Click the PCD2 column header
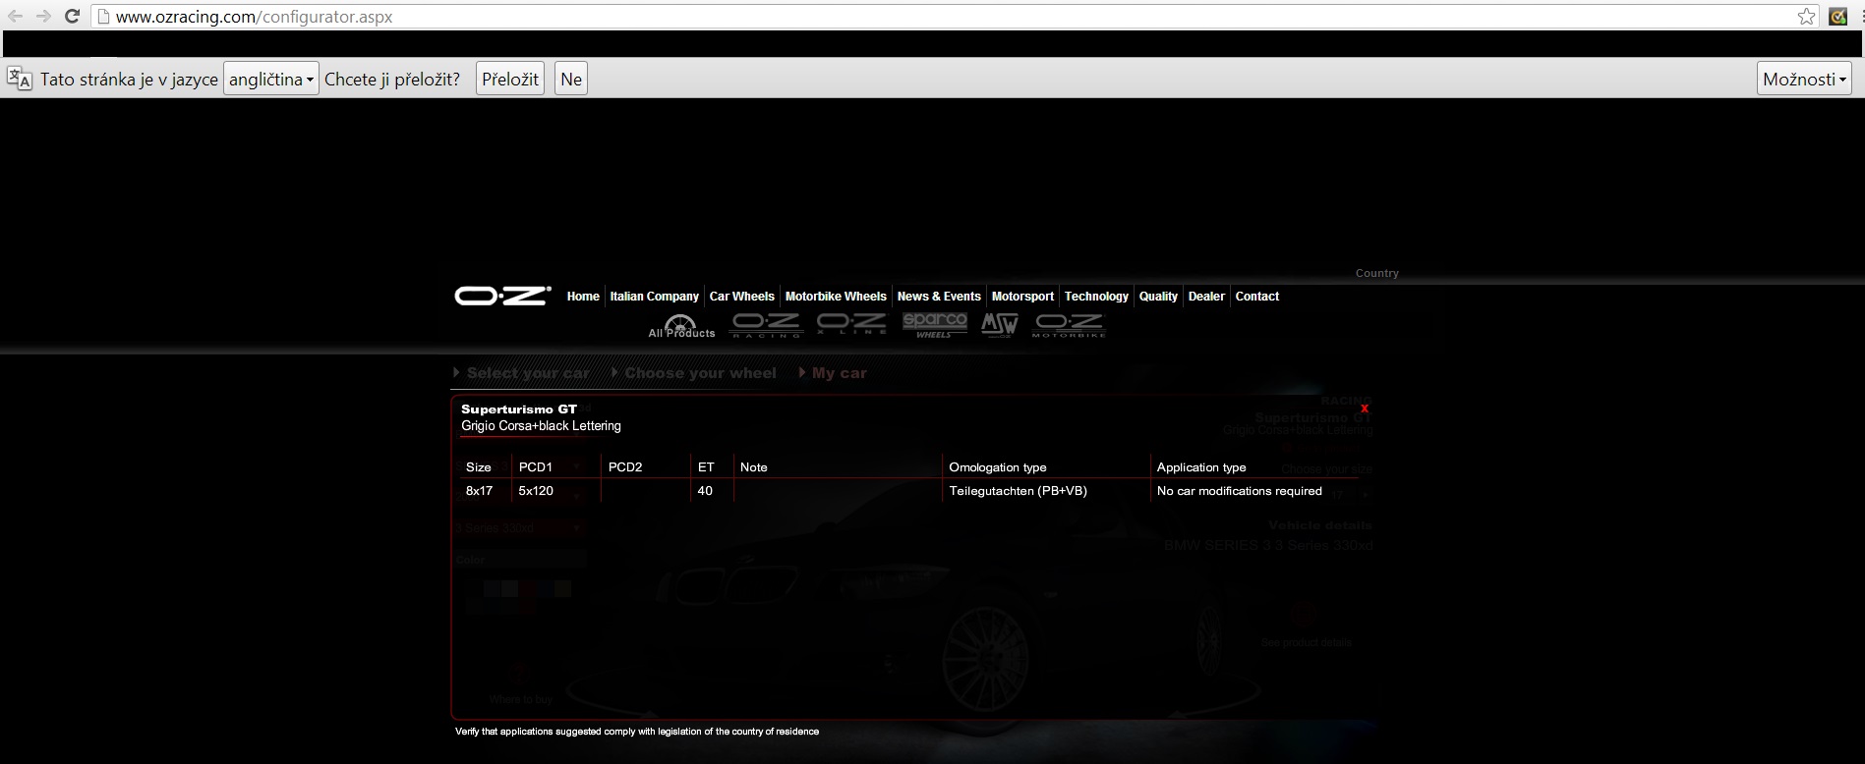Image resolution: width=1865 pixels, height=764 pixels. tap(625, 467)
